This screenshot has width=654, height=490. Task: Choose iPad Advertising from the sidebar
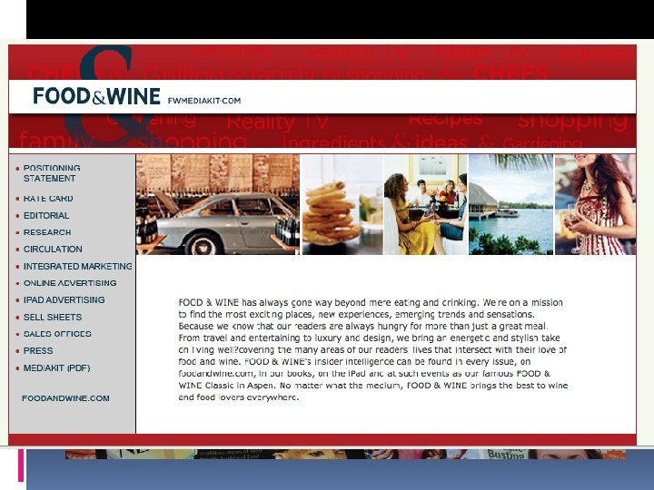[x=64, y=300]
